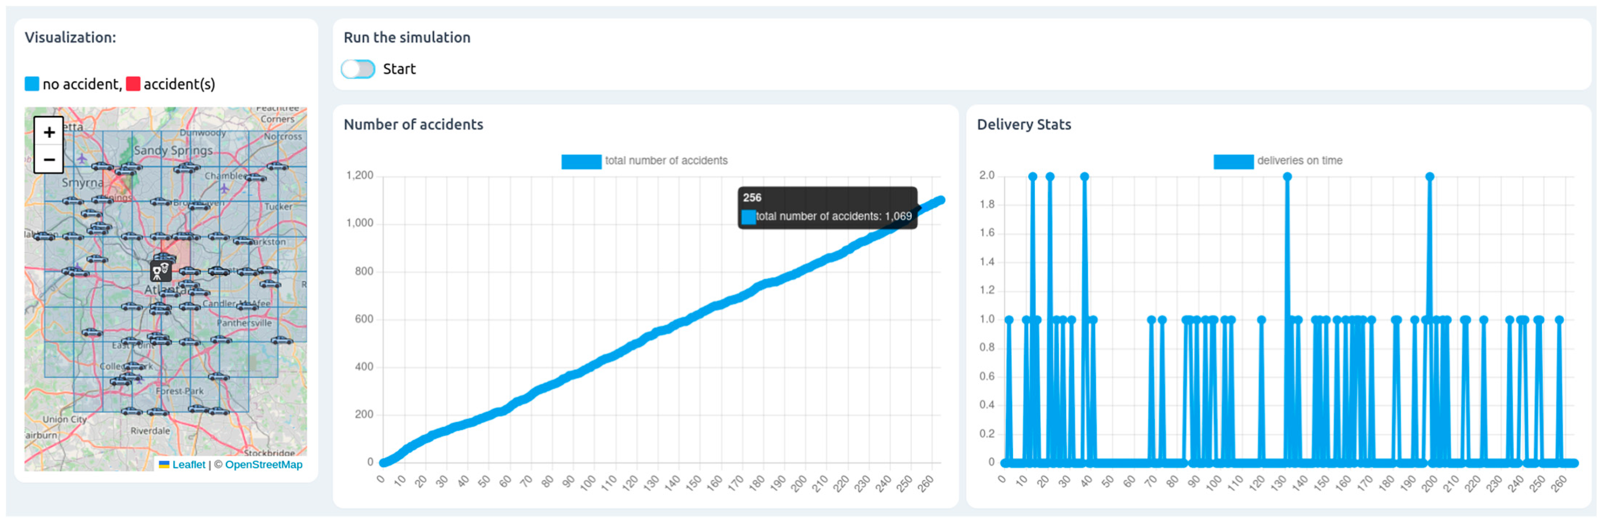The height and width of the screenshot is (523, 1603).
Task: Select the car marker beside Norcross label
Action: (x=277, y=166)
